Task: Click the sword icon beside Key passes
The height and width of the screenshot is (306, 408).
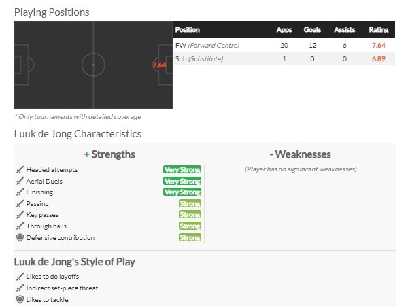Action: click(20, 215)
